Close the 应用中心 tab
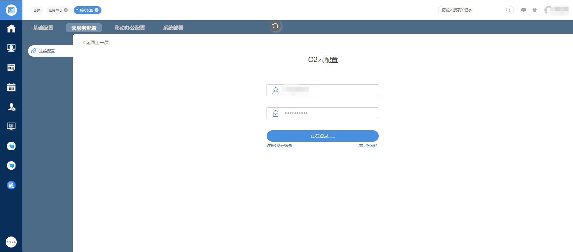 pyautogui.click(x=66, y=10)
